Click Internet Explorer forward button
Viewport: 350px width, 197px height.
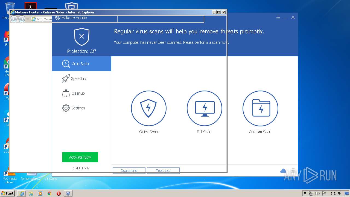coord(22,19)
